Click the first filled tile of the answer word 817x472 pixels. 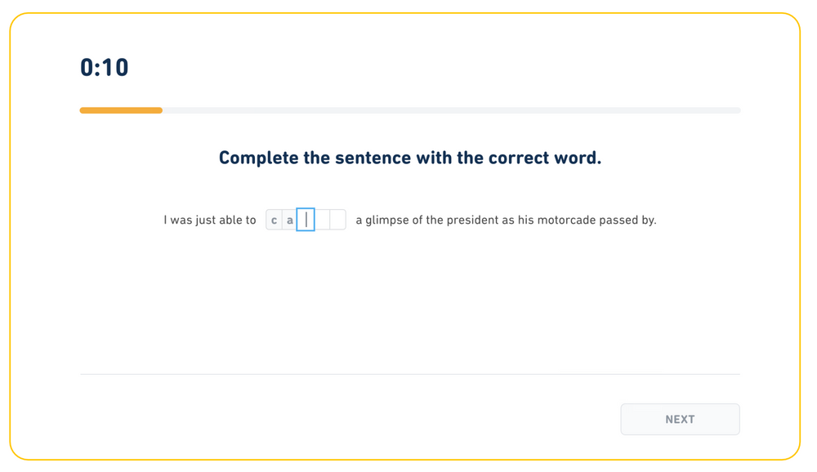[274, 220]
